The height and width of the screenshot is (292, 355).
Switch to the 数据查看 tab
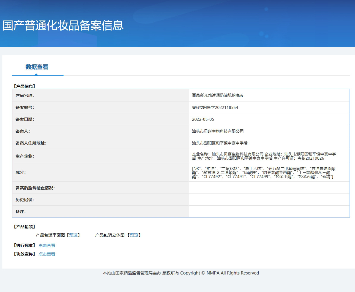pyautogui.click(x=37, y=67)
